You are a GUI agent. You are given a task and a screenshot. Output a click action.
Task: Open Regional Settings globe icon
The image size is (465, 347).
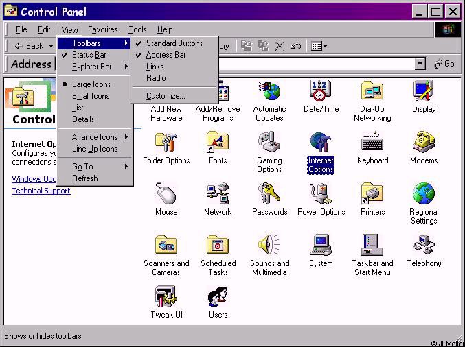(424, 204)
